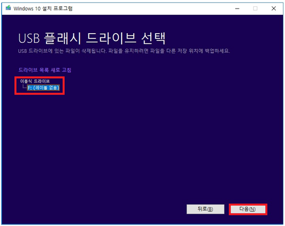The image size is (285, 226).
Task: Click the USB 플래시 드라이브 선택 heading
Action: pos(92,38)
